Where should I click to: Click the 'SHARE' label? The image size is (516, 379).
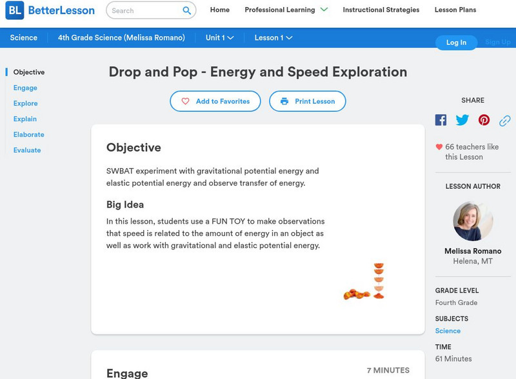click(x=473, y=101)
